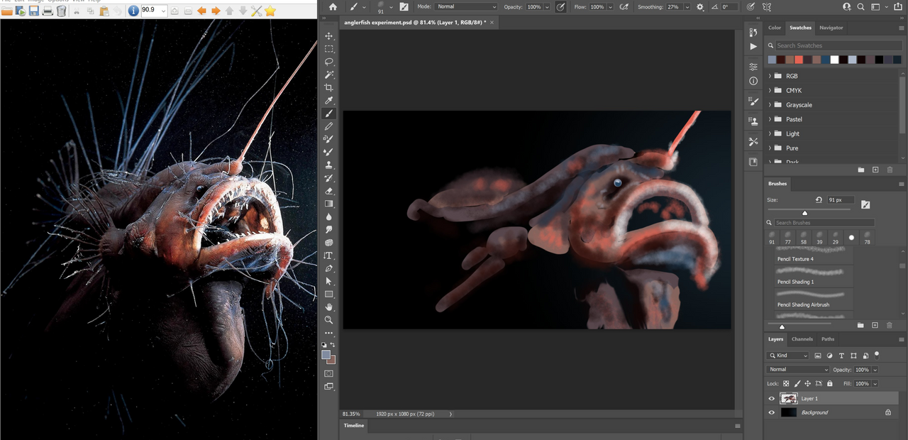Select the Eraser tool
Screen dimensions: 908x440
(x=328, y=191)
